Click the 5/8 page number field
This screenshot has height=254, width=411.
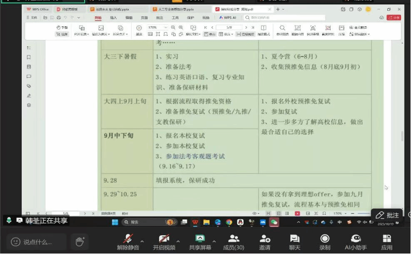tap(229, 28)
